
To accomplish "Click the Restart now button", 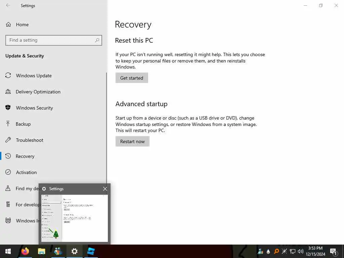I will [x=132, y=141].
